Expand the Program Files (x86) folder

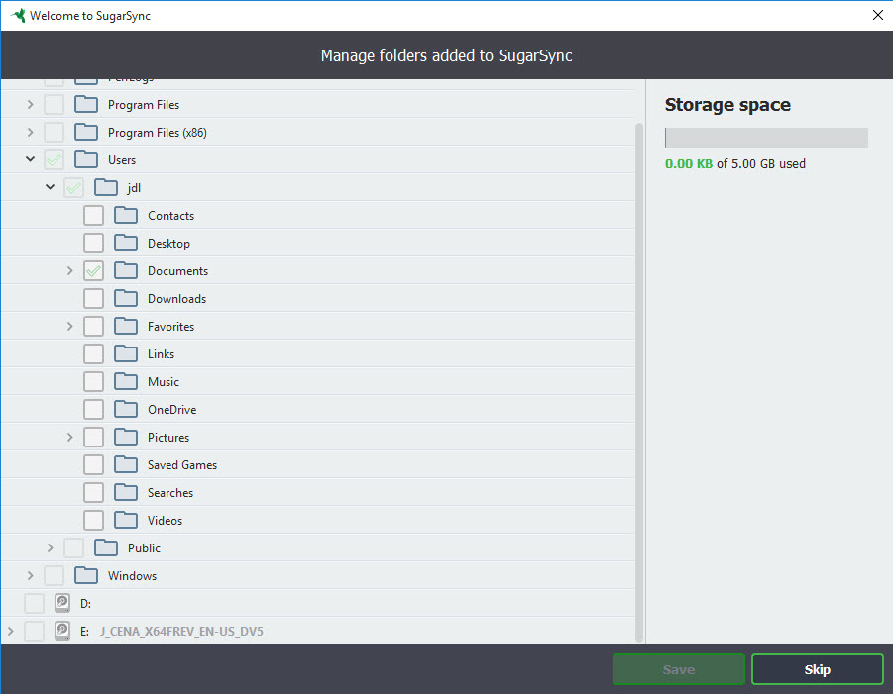[x=30, y=133]
